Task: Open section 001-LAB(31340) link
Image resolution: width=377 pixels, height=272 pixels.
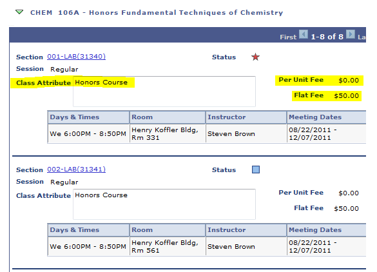Action: point(76,57)
